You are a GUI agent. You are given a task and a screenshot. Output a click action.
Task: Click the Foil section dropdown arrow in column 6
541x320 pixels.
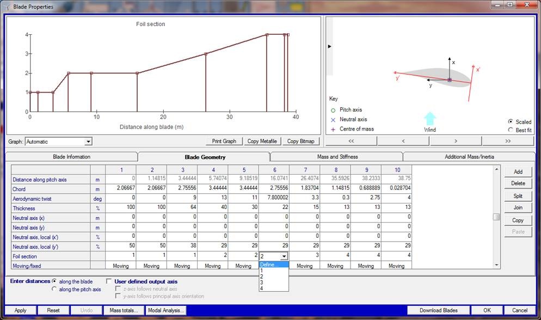284,256
